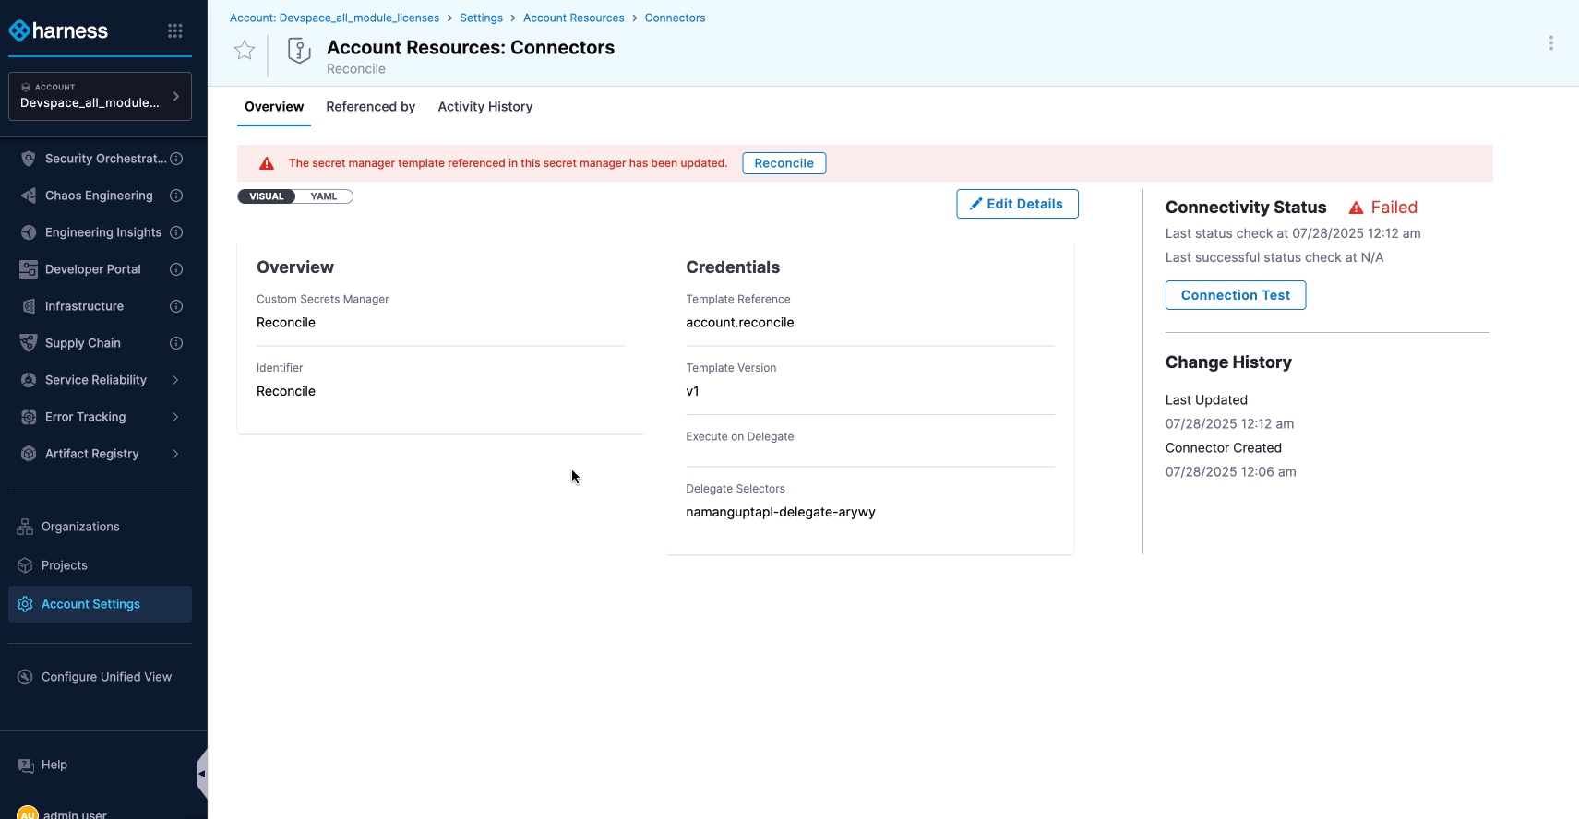The image size is (1579, 819).
Task: Switch to YAML view
Action: (324, 196)
